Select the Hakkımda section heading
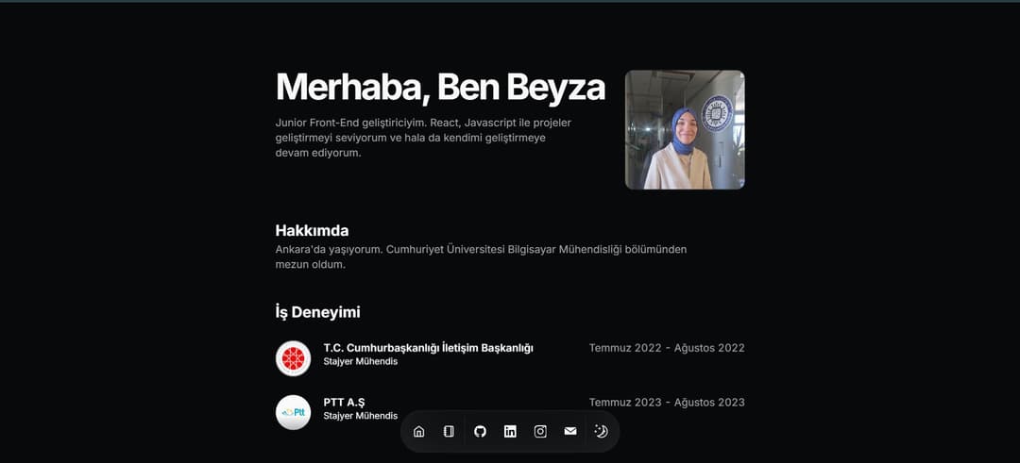This screenshot has width=1020, height=463. coord(312,231)
